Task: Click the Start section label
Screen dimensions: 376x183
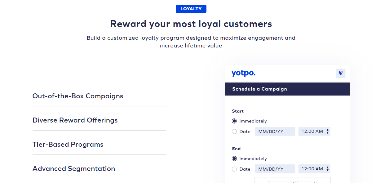Action: (238, 111)
